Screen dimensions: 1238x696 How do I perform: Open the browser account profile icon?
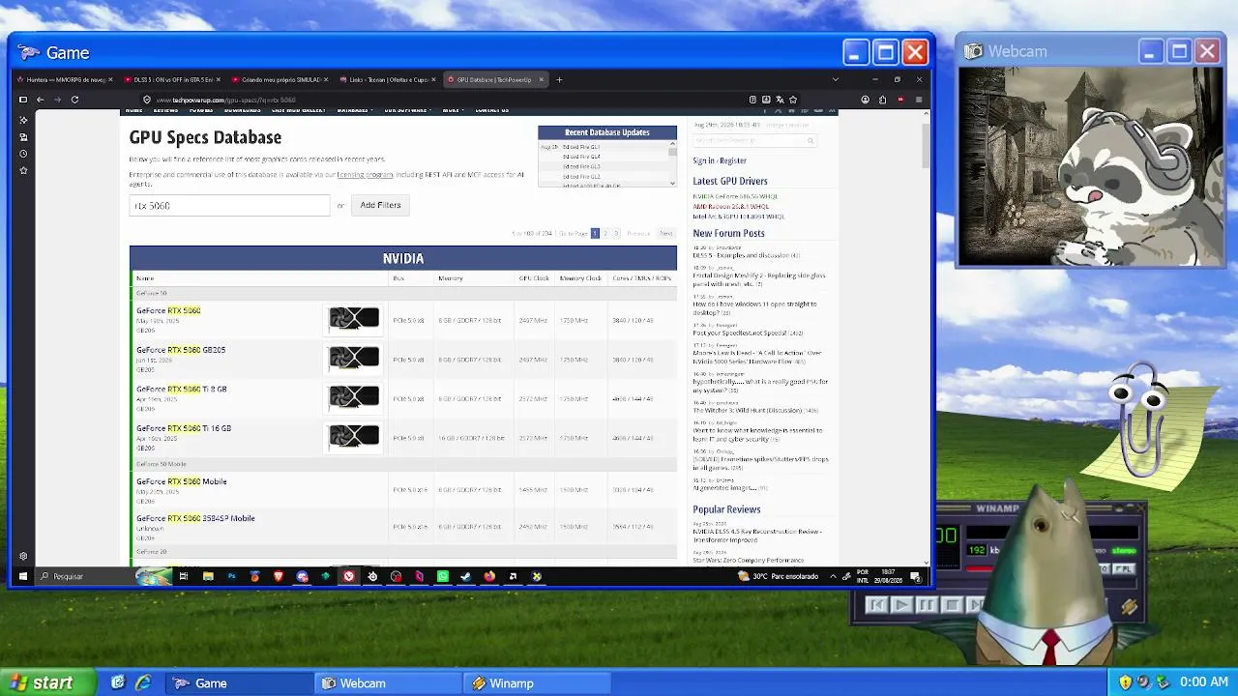[x=865, y=100]
